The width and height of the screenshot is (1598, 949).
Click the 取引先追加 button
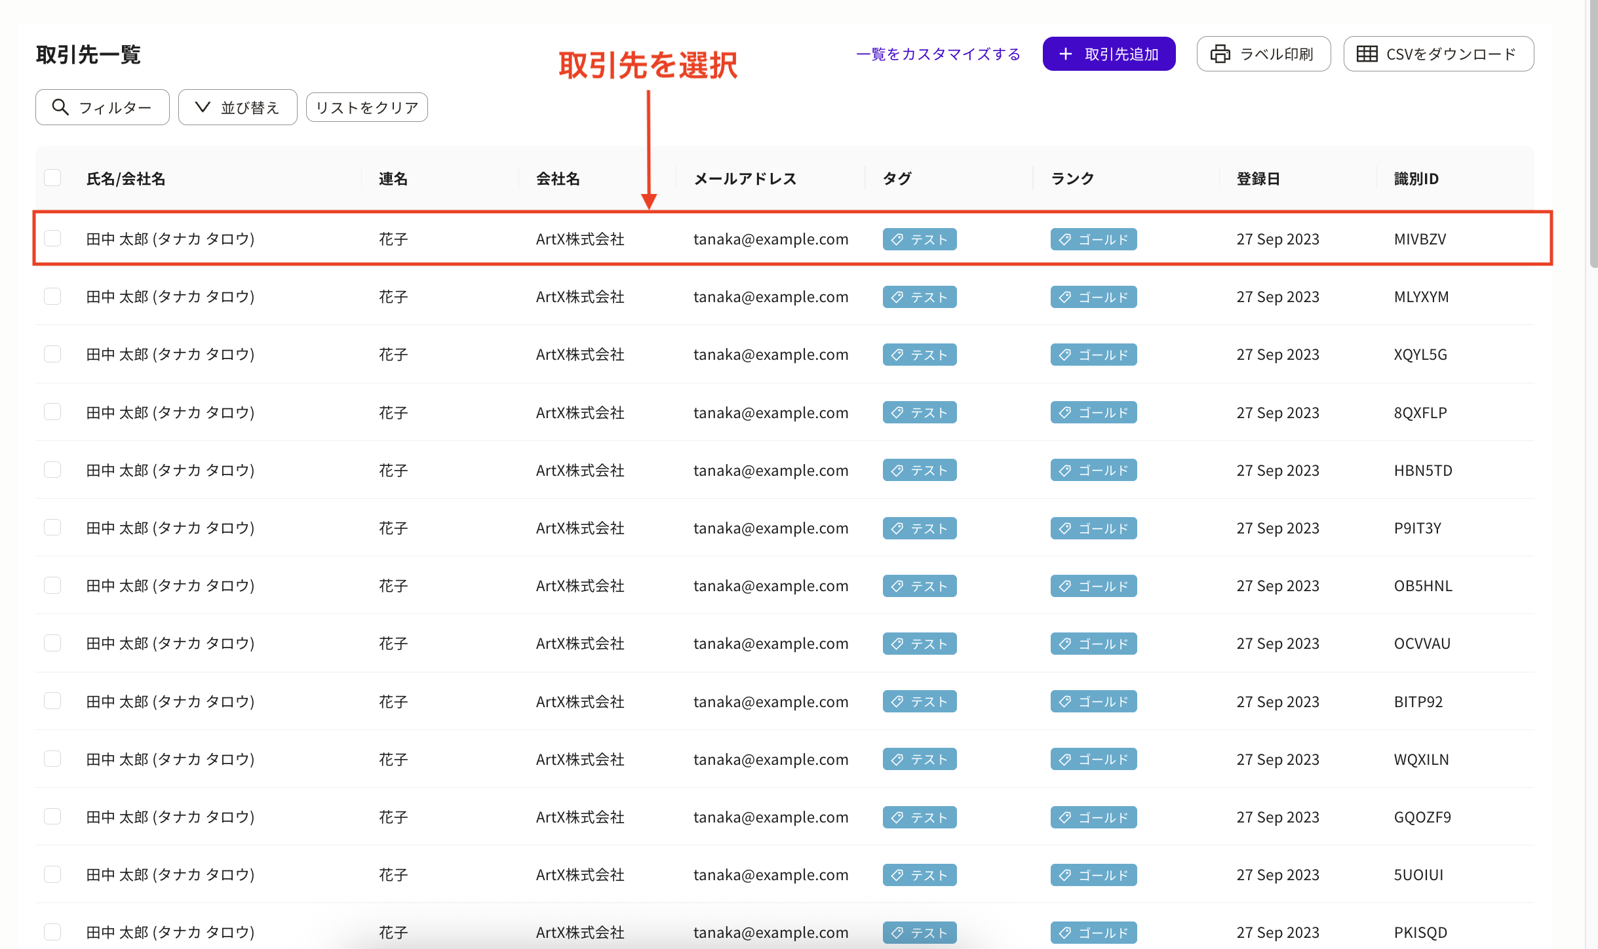tap(1109, 54)
